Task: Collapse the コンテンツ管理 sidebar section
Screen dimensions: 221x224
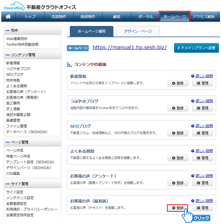Action: pyautogui.click(x=8, y=55)
